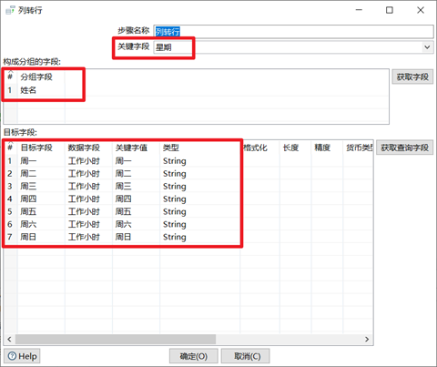Click the 获取查询字段 button
Viewport: 437px width, 367px height.
[404, 148]
